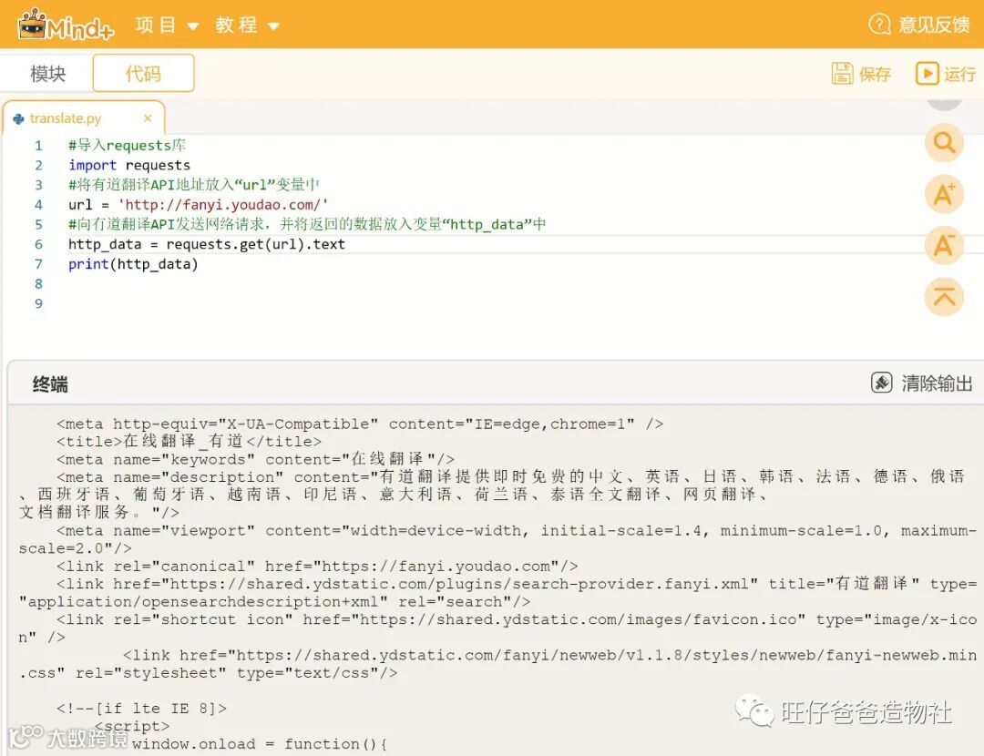Decrease font size with A- icon

(x=944, y=245)
